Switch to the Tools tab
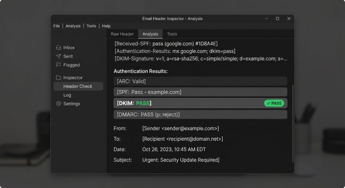This screenshot has width=345, height=188. [x=172, y=34]
